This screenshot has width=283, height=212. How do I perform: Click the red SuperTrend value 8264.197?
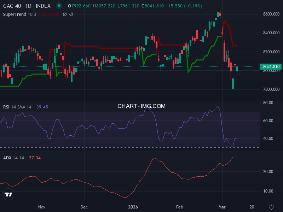[x=51, y=14]
